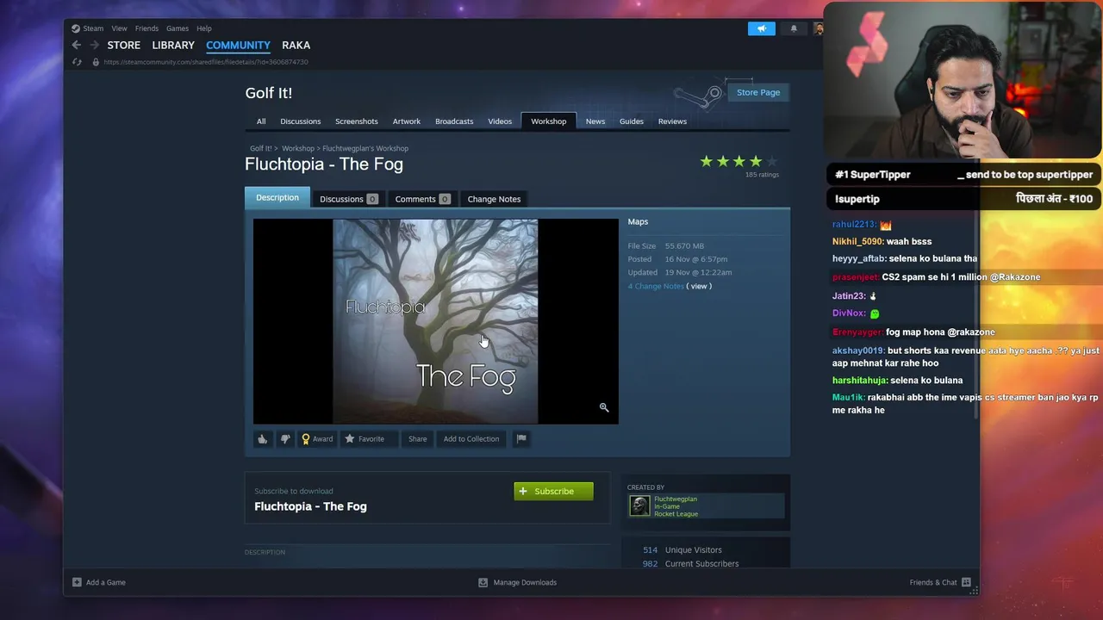The height and width of the screenshot is (620, 1103).
Task: Open Friends & Chat panel
Action: pyautogui.click(x=940, y=582)
